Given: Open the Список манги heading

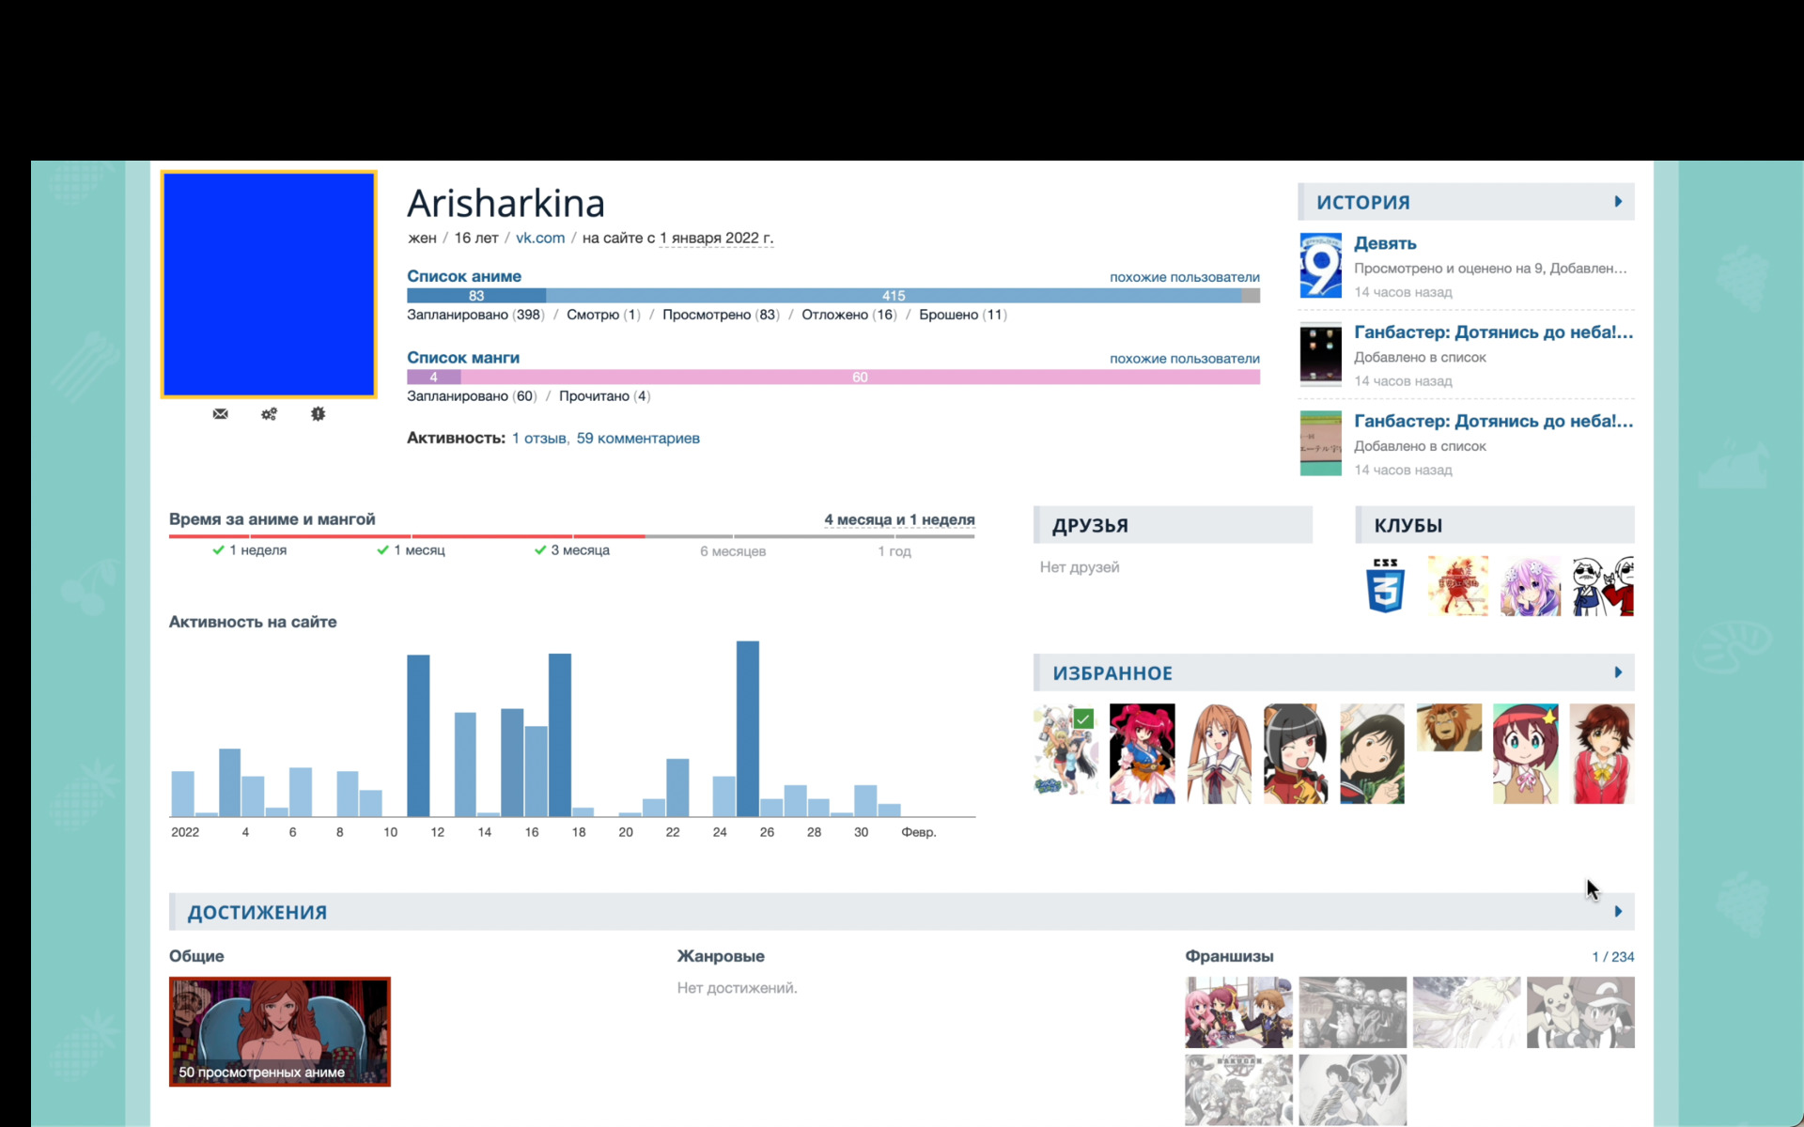Looking at the screenshot, I should (x=462, y=358).
